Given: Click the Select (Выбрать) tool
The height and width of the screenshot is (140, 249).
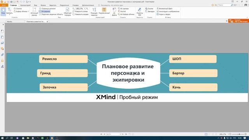Looking at the screenshot, I should point(9,11).
